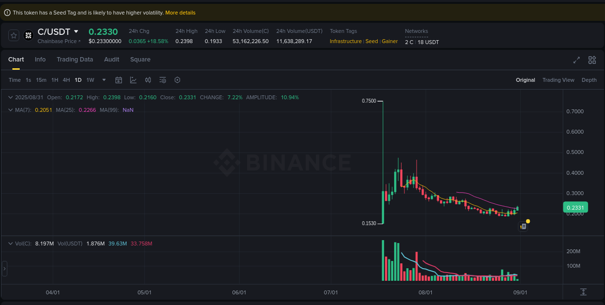Collapse the Vol(C) volume indicator row
The height and width of the screenshot is (305, 605).
tap(10, 244)
